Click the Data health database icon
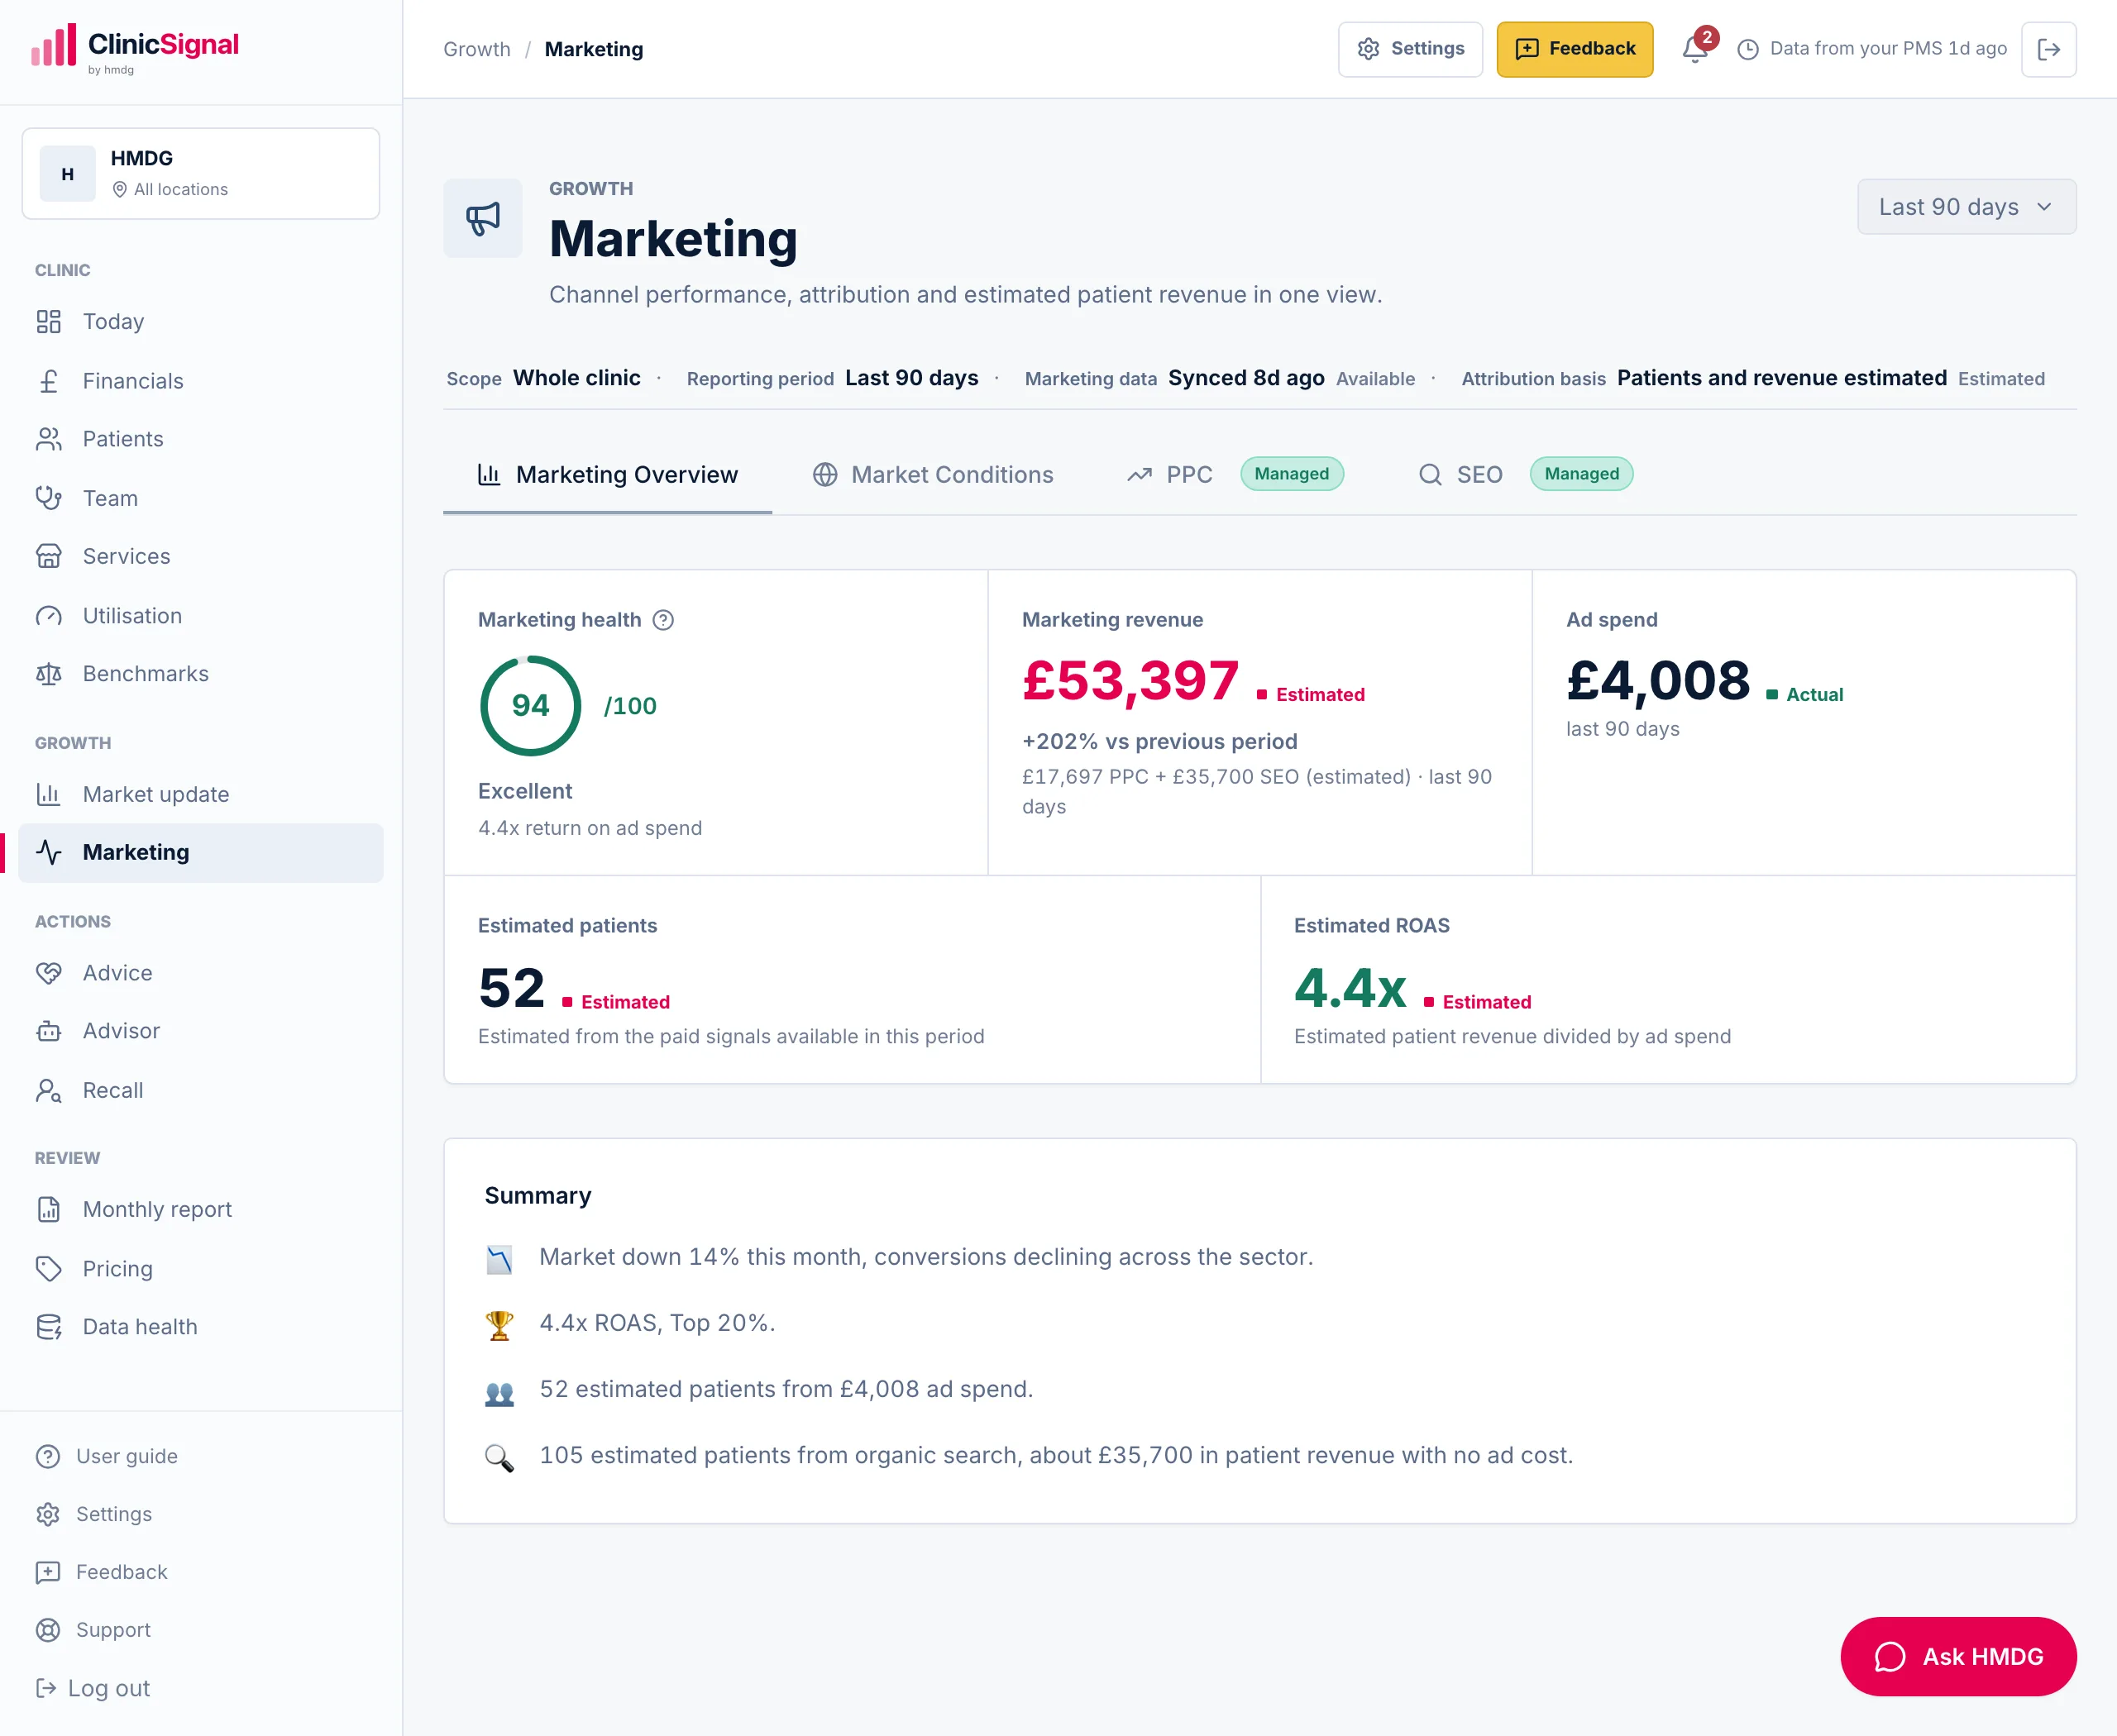Screen dimensions: 2117x1736 click(49, 1327)
